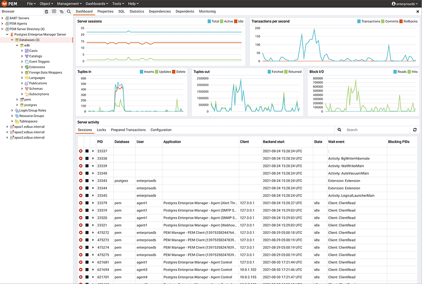Image resolution: width=422 pixels, height=284 pixels.
Task: Open the Tools menu
Action: 118,4
